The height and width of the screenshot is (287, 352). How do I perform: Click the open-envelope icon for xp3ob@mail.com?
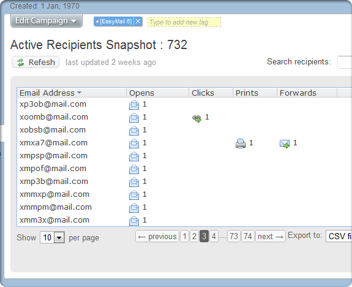point(134,105)
